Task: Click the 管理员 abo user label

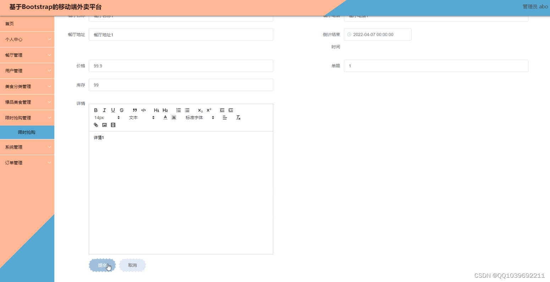Action: pos(535,7)
